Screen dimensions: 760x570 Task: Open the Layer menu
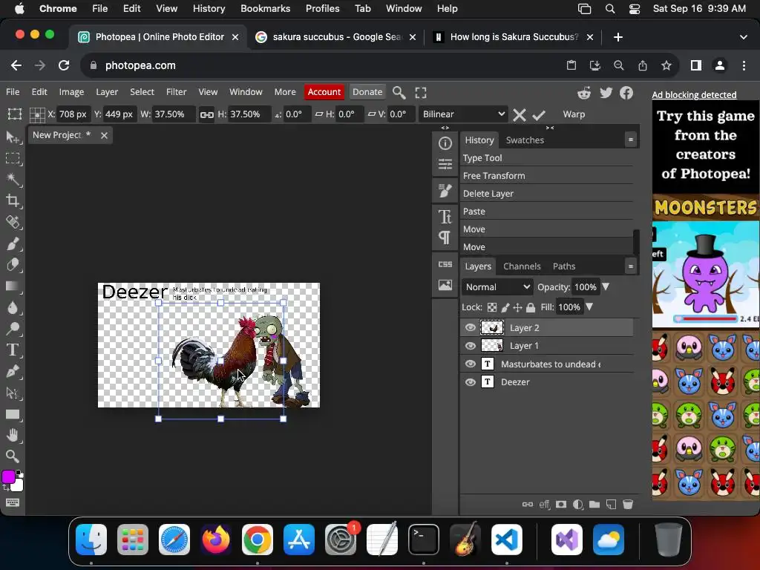pyautogui.click(x=107, y=92)
